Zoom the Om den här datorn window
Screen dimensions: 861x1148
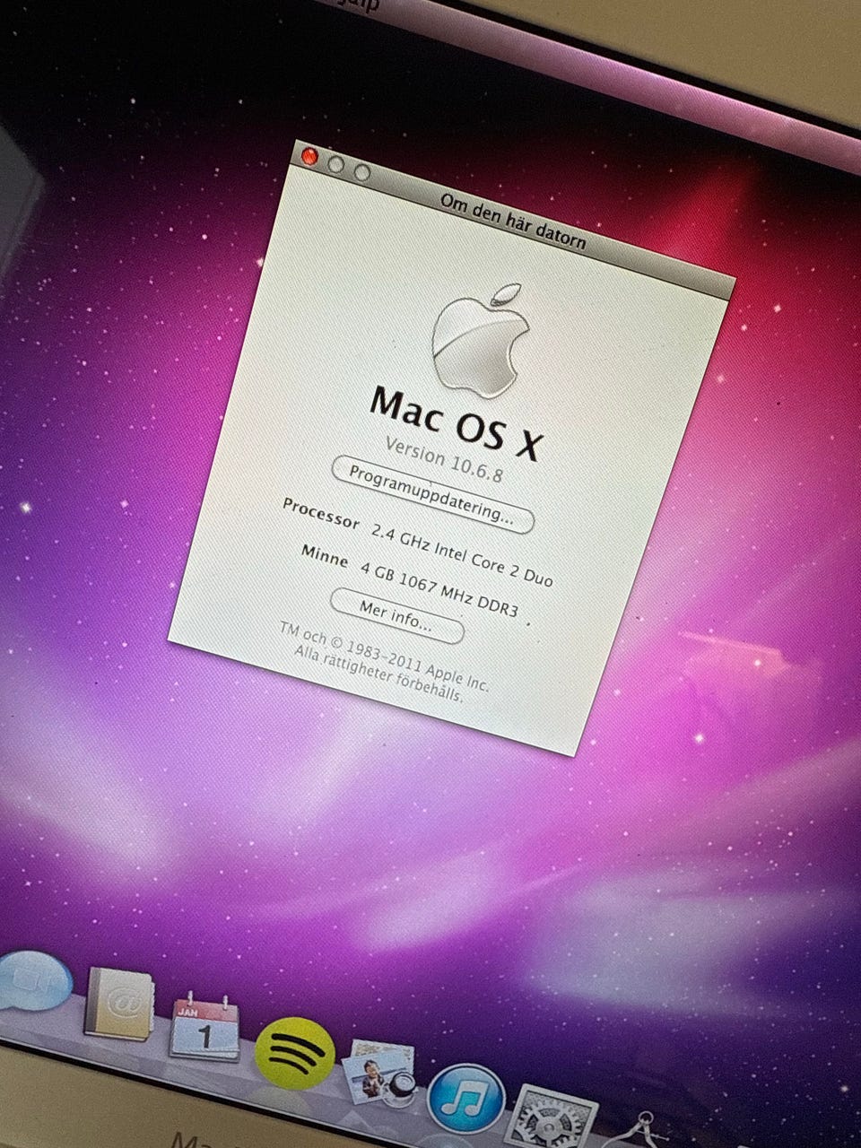point(361,171)
